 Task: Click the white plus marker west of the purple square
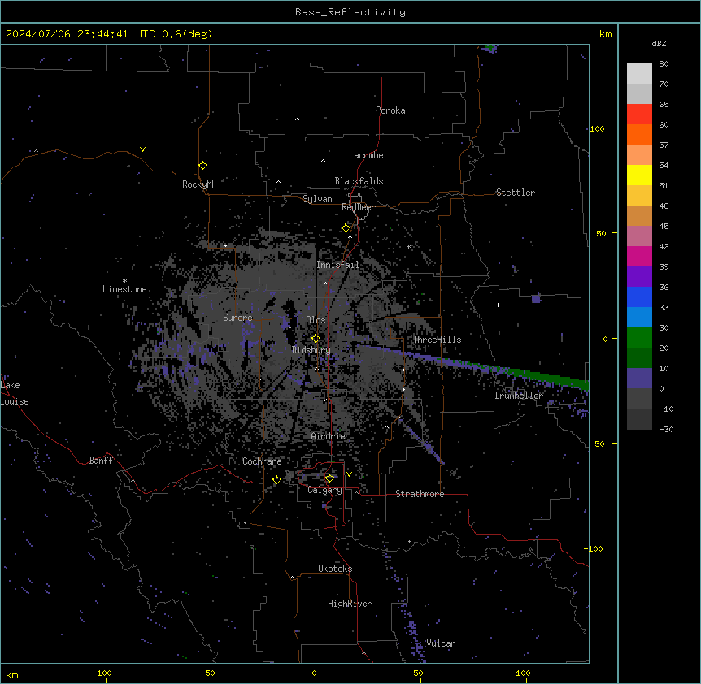point(498,305)
